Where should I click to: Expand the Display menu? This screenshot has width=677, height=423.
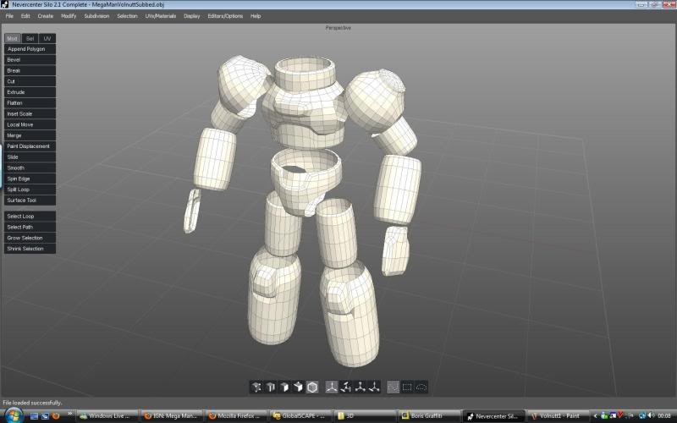[x=192, y=16]
